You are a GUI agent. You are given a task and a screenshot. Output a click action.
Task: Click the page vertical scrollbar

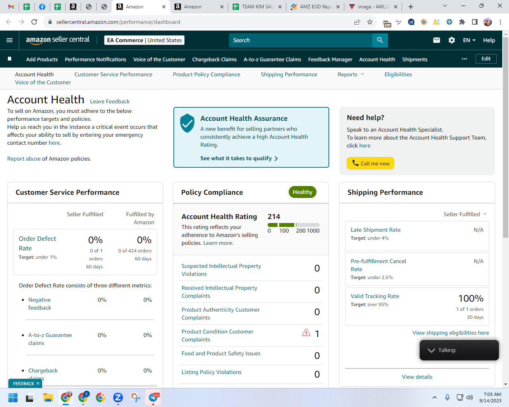pos(505,138)
